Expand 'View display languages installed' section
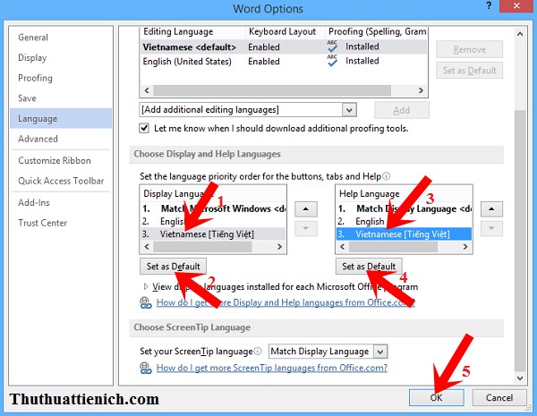This screenshot has height=416, width=537. click(147, 287)
